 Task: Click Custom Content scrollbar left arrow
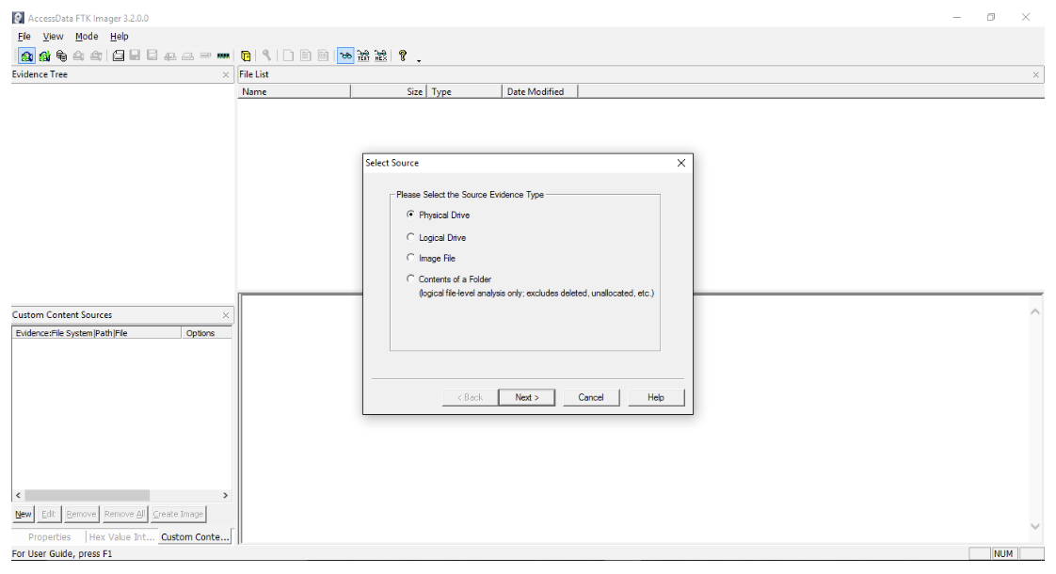(18, 495)
